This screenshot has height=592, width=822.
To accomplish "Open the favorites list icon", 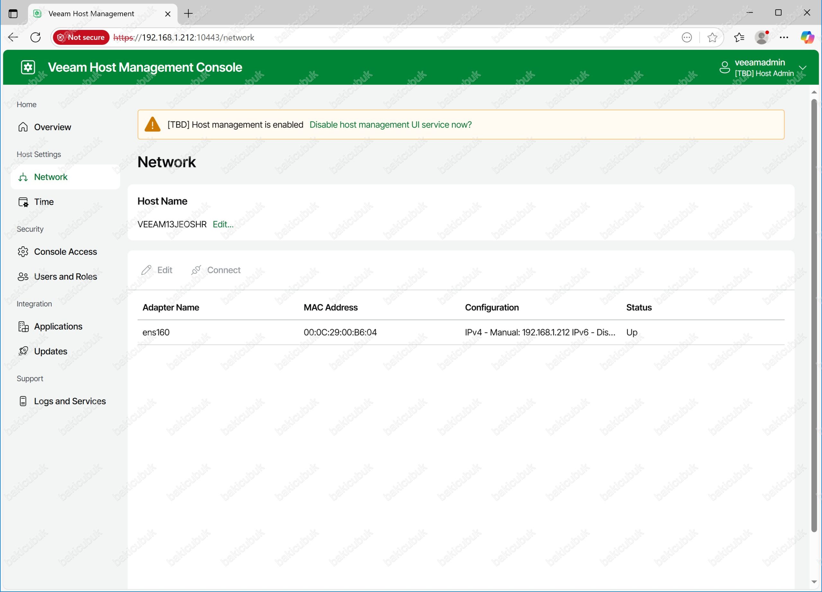I will coord(739,37).
